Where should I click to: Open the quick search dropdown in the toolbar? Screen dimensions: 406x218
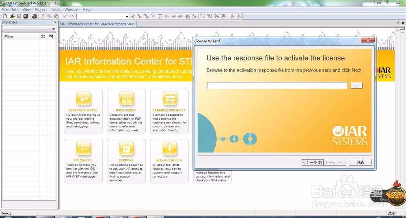127,17
